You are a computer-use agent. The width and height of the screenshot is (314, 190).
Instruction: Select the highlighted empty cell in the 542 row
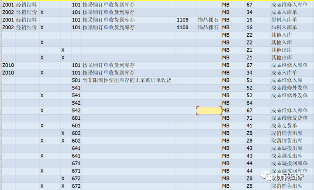tap(209, 111)
